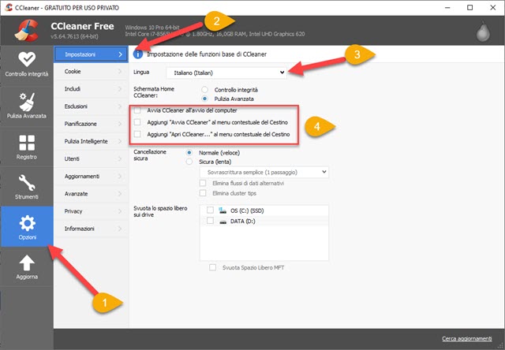Click the chevron next to Privacy
Image resolution: width=505 pixels, height=350 pixels.
tap(120, 211)
